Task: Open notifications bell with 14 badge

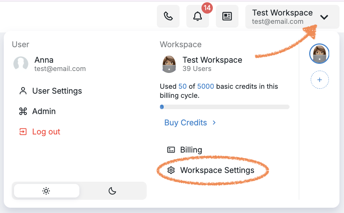Action: click(x=198, y=17)
